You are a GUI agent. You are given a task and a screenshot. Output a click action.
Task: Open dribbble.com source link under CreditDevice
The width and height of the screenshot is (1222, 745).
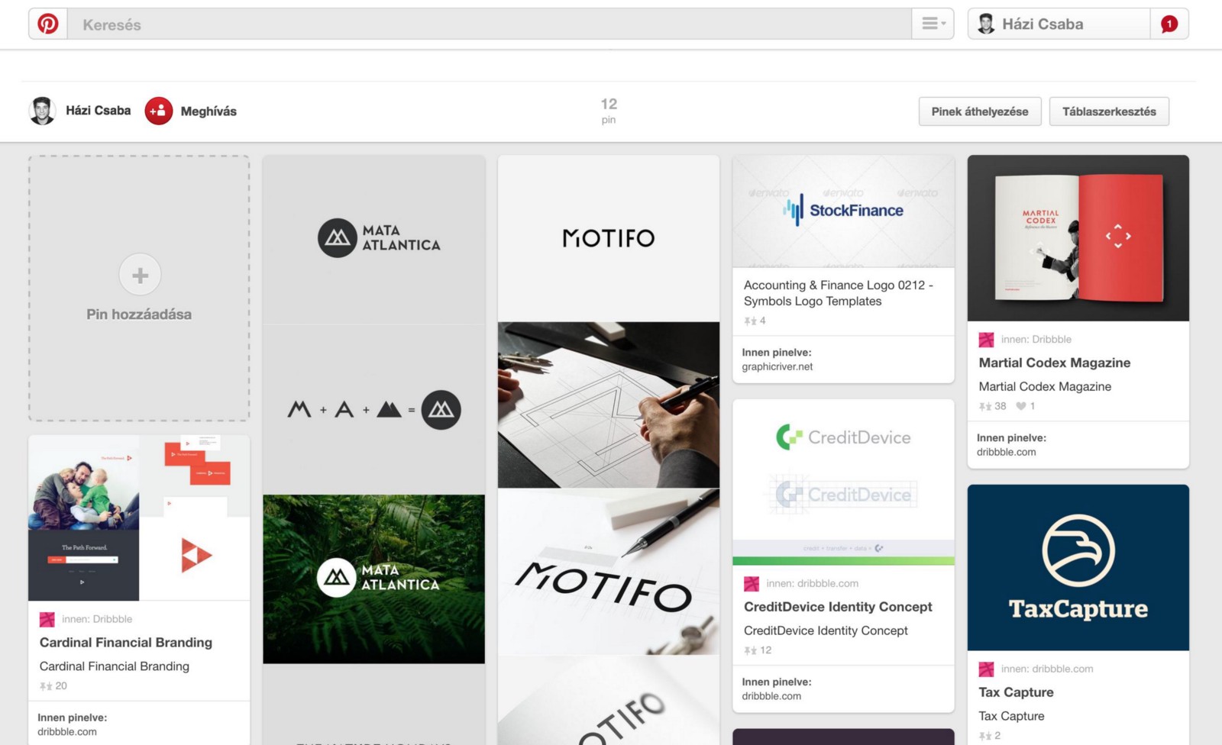point(771,697)
